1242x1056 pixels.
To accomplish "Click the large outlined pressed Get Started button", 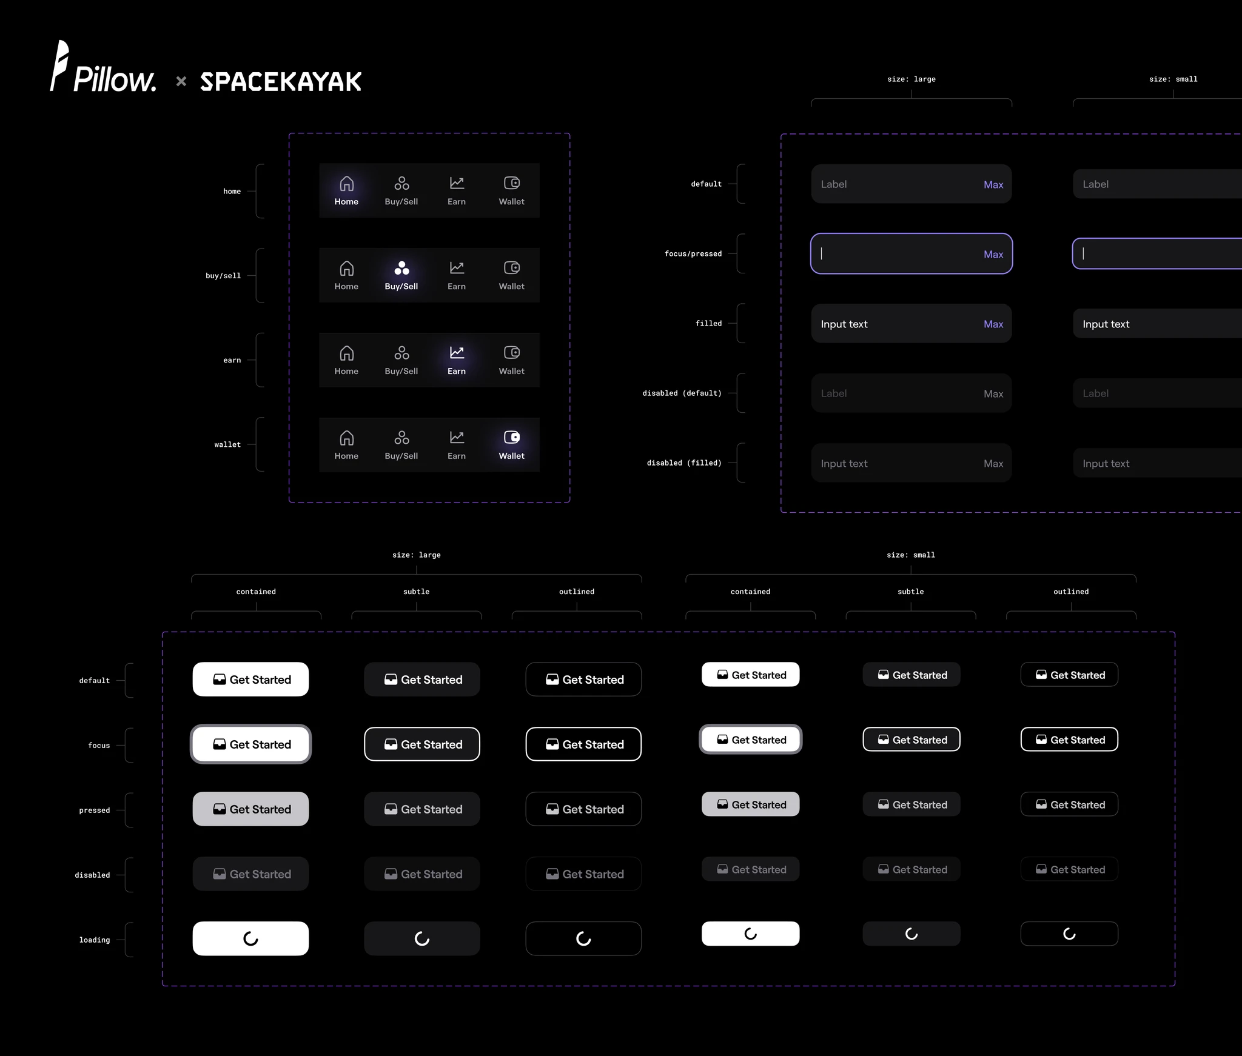I will [x=583, y=809].
